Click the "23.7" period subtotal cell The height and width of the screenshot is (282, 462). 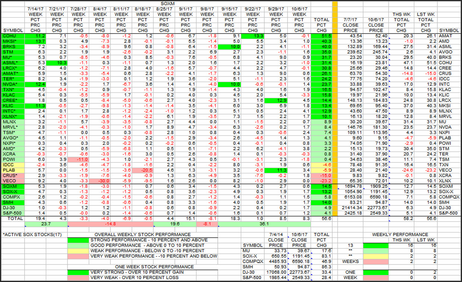(x=46, y=225)
